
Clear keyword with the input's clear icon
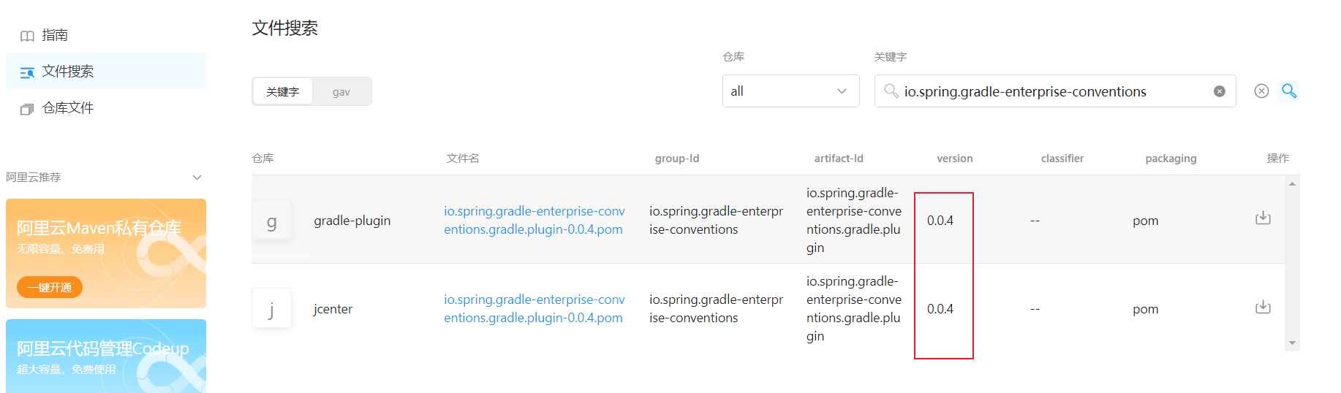(1219, 91)
